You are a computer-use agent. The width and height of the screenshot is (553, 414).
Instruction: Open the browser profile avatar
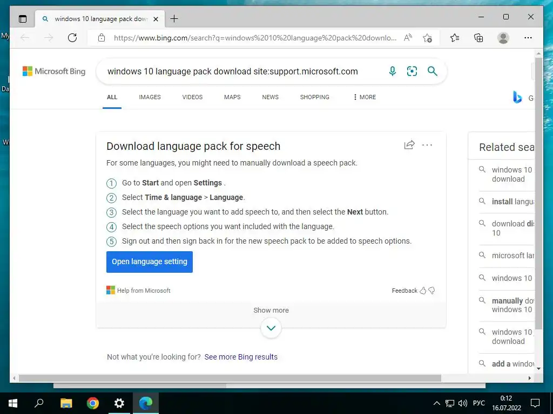point(503,38)
